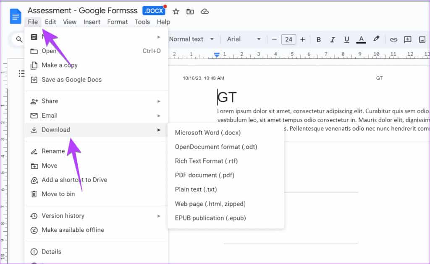Check the cloud document status icon
This screenshot has width=430, height=264.
pyautogui.click(x=205, y=11)
